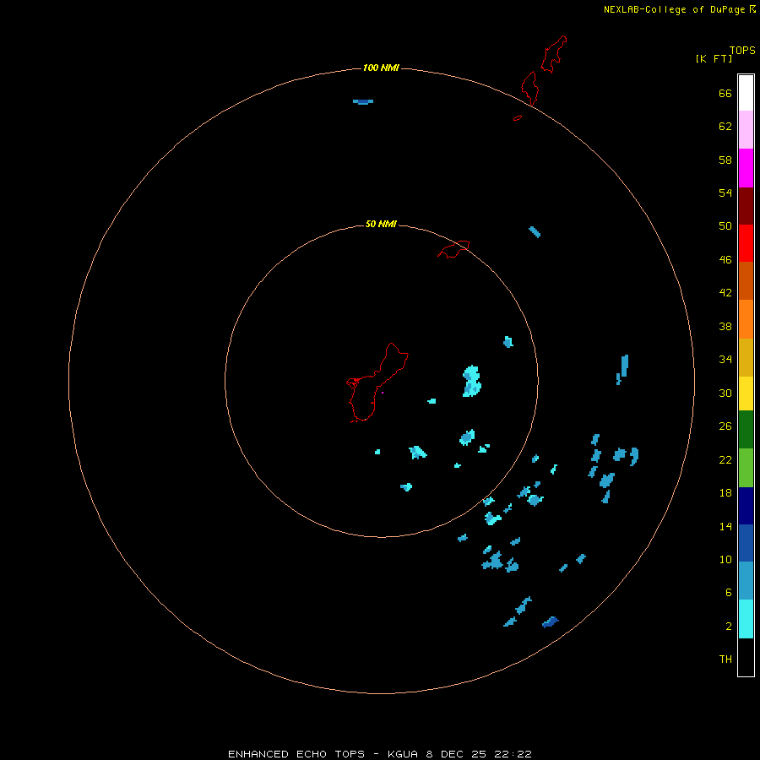Click the '100 NMI' range ring label
Screen dimensions: 760x760
click(381, 68)
